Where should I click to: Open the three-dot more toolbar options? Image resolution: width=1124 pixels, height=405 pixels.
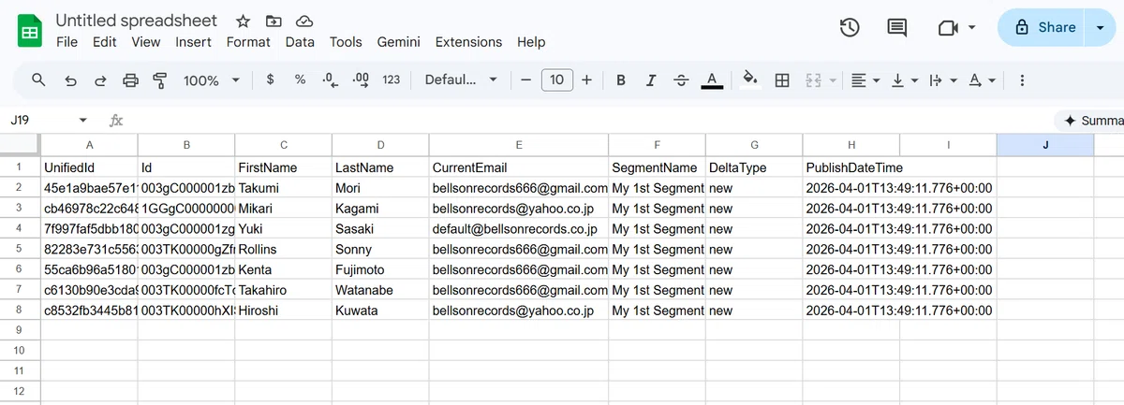[1022, 80]
